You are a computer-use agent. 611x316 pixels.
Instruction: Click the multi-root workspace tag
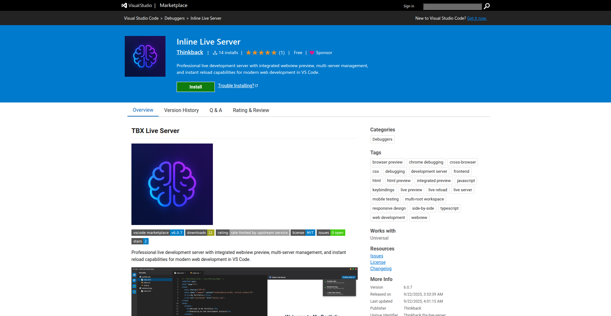pos(424,199)
